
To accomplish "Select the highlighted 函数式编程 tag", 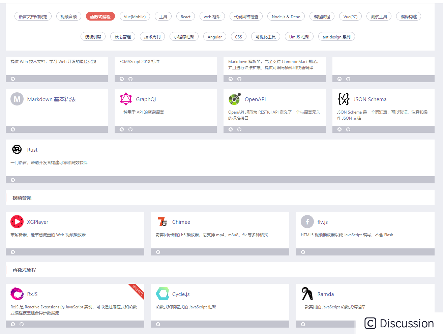I will click(x=100, y=17).
